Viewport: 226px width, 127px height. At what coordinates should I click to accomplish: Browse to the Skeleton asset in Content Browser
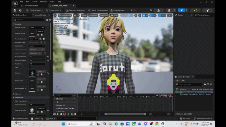coord(42,75)
